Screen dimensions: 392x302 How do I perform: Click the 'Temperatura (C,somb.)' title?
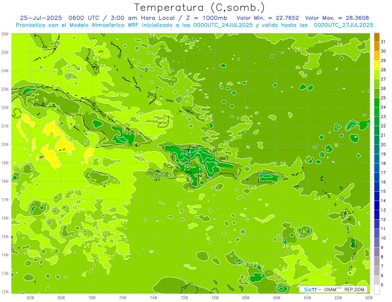(x=200, y=7)
